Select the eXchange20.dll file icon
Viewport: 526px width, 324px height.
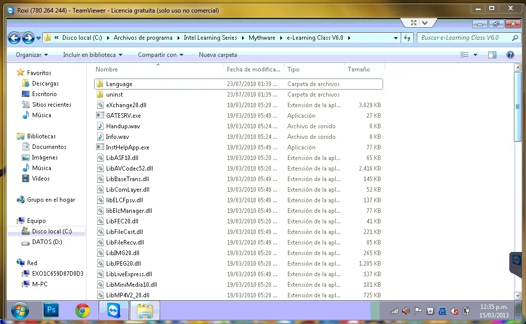[x=100, y=105]
